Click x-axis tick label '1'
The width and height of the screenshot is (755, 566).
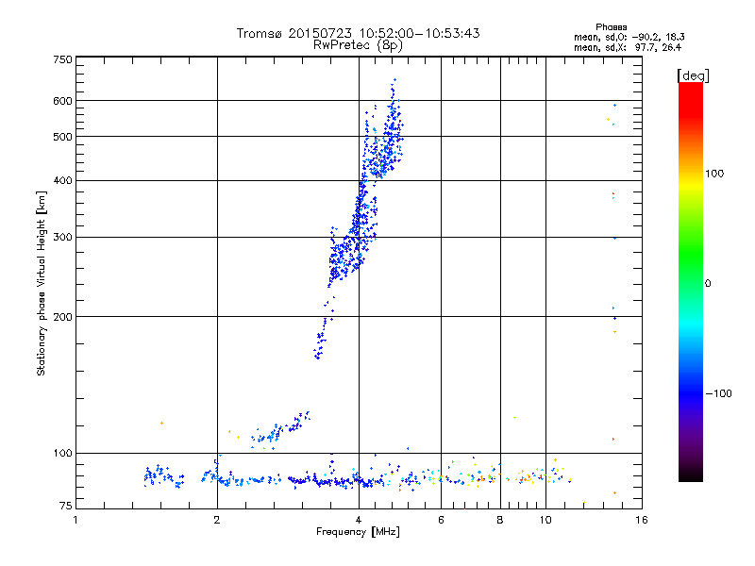(75, 520)
